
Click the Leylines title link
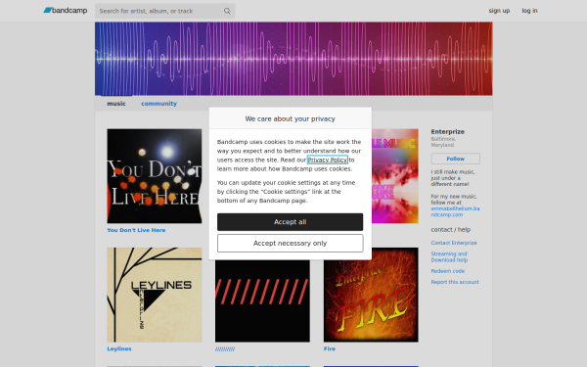coord(119,348)
